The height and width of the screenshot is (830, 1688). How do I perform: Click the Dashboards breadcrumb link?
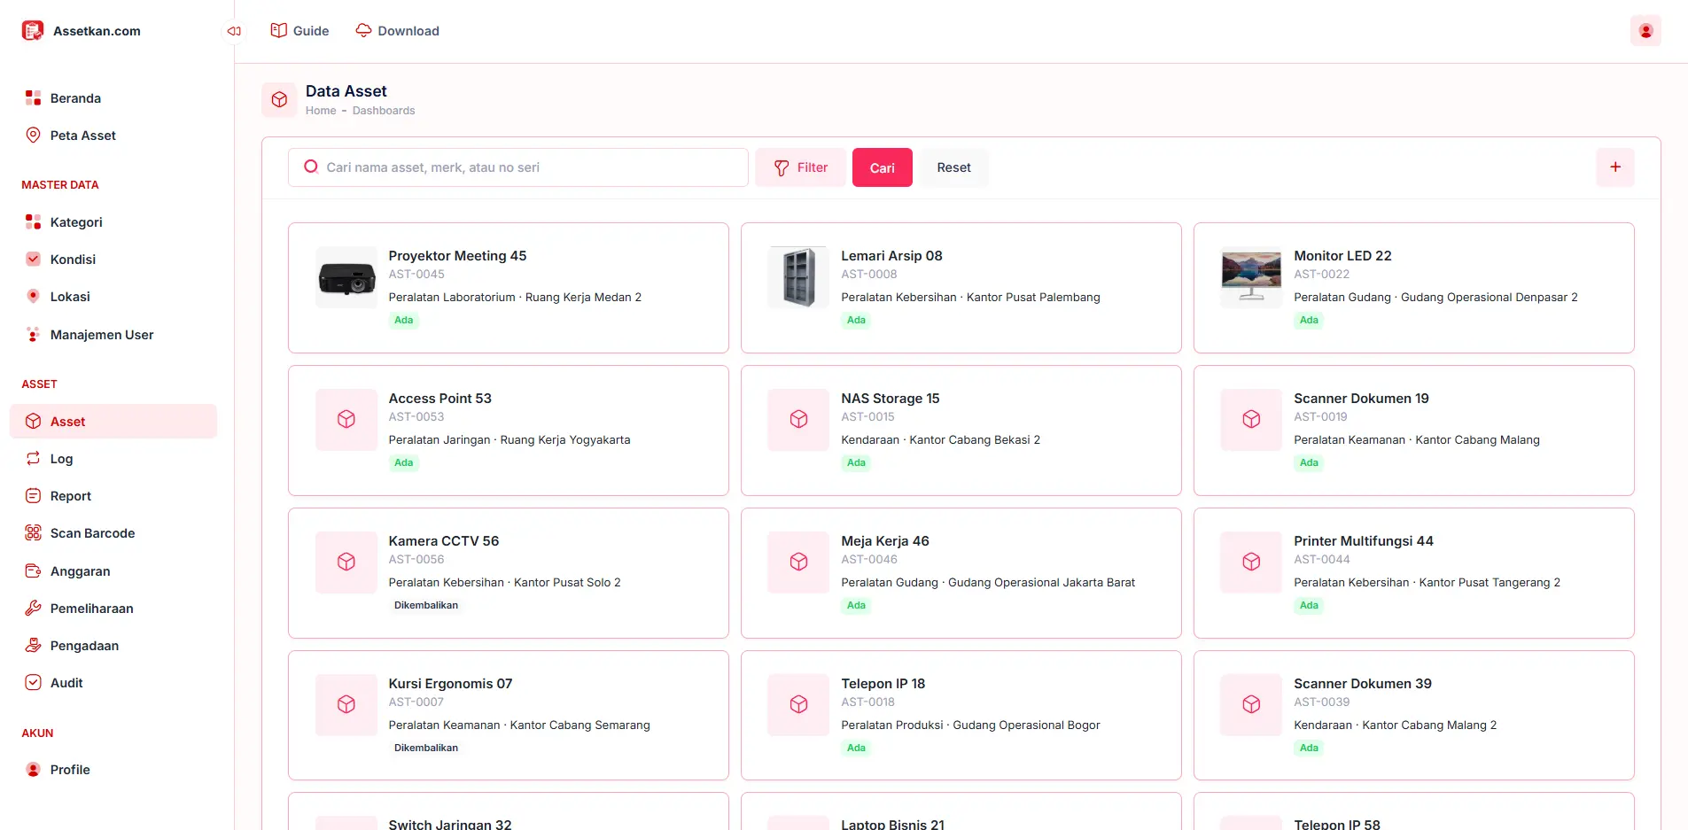[x=384, y=111]
